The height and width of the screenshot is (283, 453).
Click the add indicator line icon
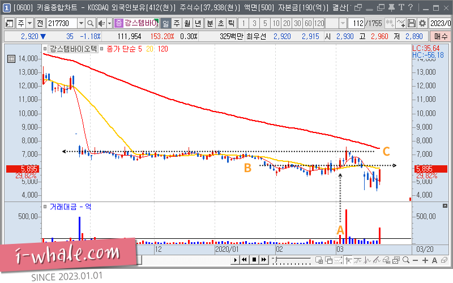401,23
